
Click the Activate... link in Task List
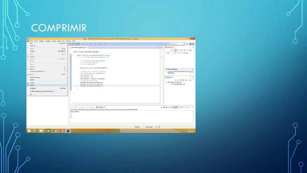click(x=186, y=53)
